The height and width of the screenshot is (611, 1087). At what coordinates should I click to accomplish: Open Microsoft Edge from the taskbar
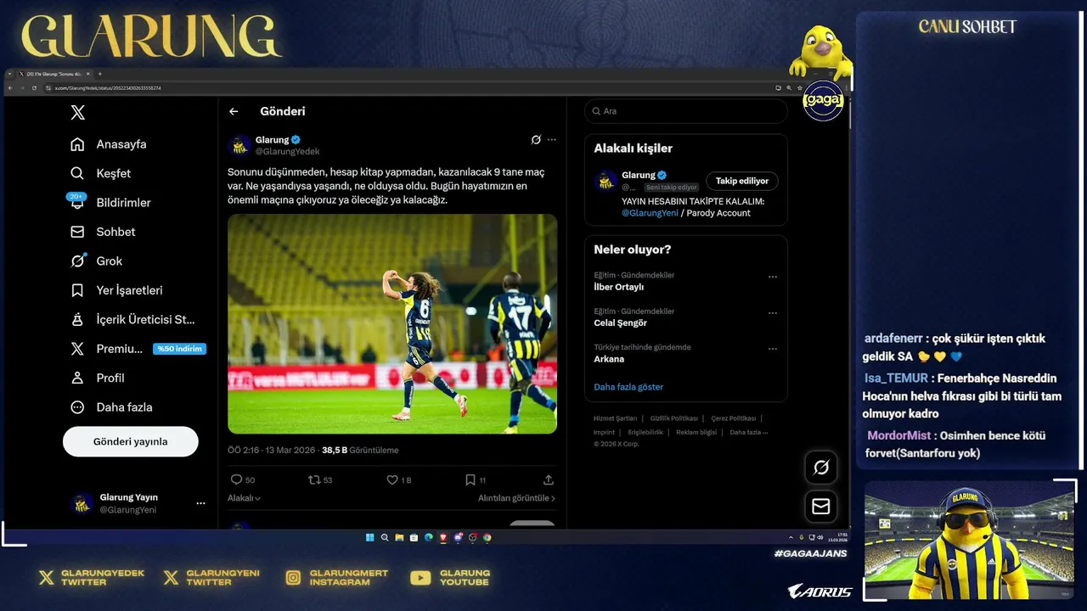(x=429, y=537)
